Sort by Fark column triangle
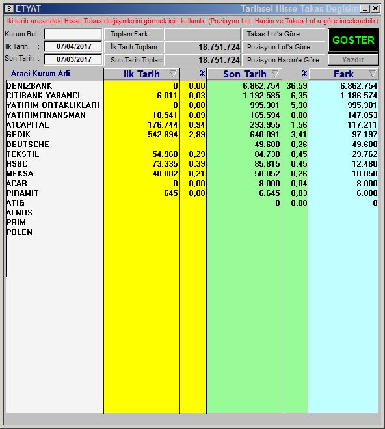The width and height of the screenshot is (385, 429). click(373, 74)
